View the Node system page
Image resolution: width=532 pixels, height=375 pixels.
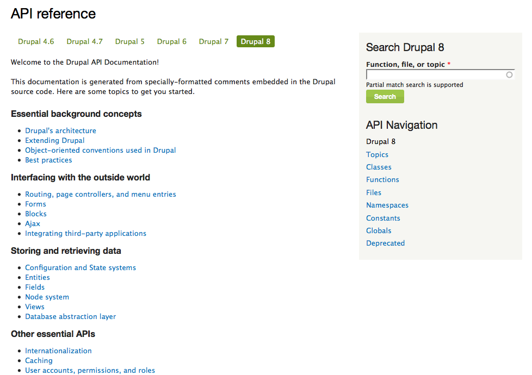point(47,297)
